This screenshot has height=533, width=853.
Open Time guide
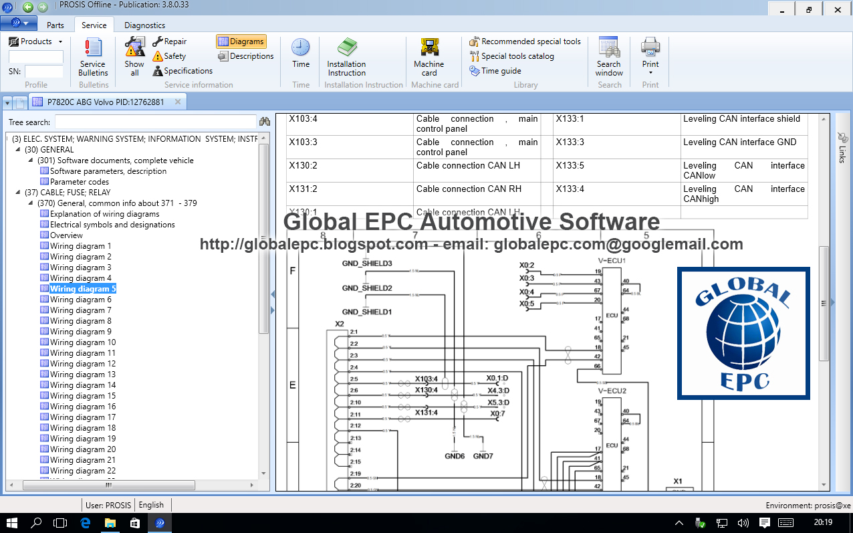[x=495, y=71]
